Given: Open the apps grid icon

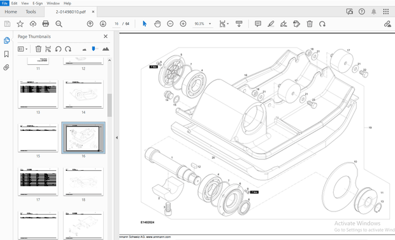Looking at the screenshot, I should [386, 11].
